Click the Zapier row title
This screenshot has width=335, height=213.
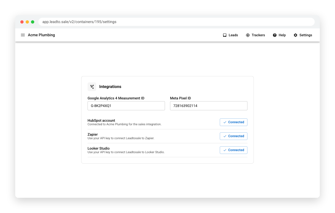93,134
